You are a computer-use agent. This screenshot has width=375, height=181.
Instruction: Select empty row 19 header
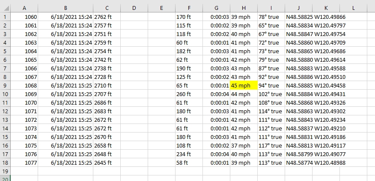(5, 171)
